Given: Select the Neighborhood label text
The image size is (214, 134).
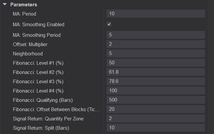Looking at the screenshot, I should [x=28, y=53].
